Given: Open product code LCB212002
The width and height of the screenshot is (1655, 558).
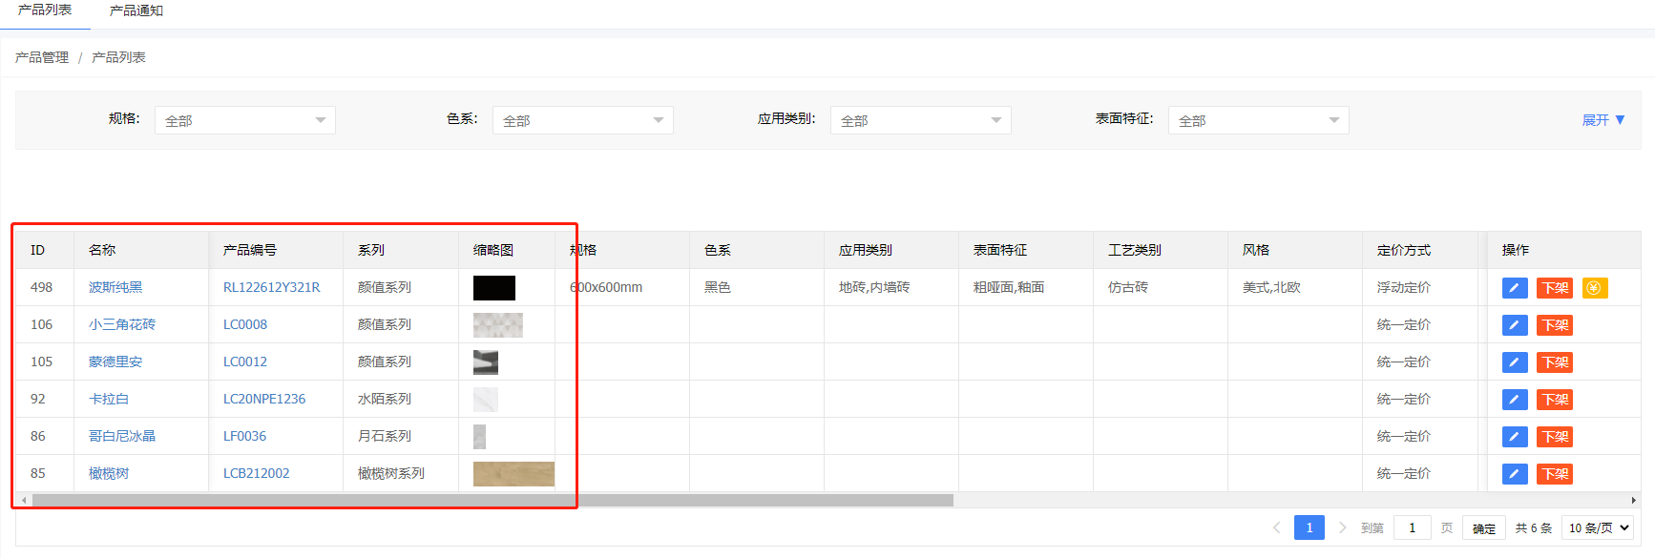Looking at the screenshot, I should pyautogui.click(x=257, y=473).
